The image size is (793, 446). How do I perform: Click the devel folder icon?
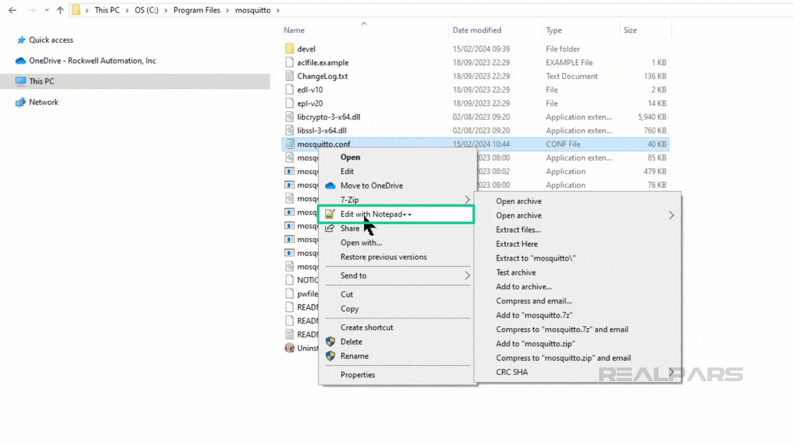coord(290,49)
